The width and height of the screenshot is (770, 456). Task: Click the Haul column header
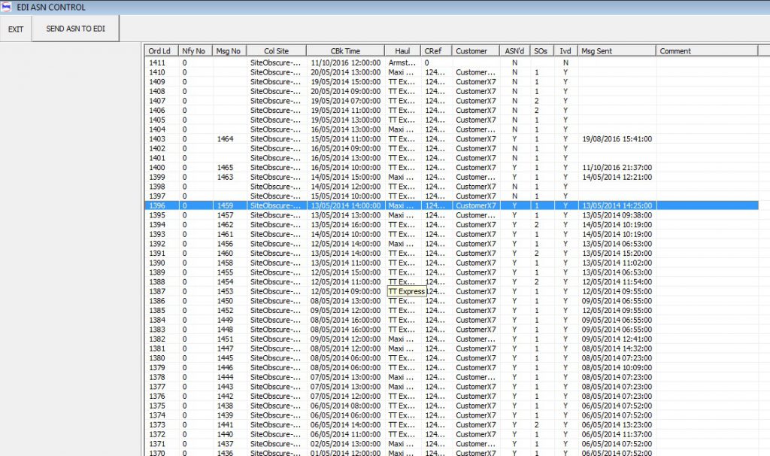tap(402, 51)
